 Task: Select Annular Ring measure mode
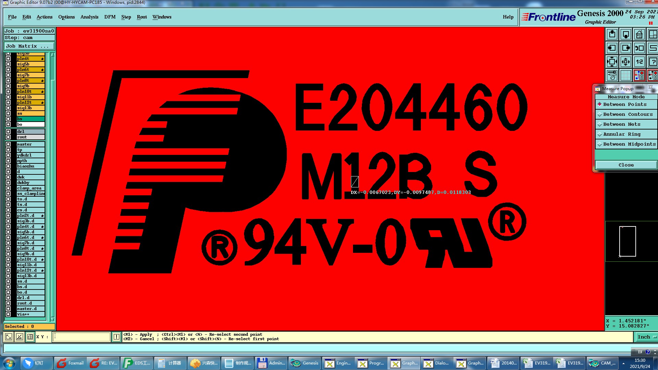click(621, 134)
